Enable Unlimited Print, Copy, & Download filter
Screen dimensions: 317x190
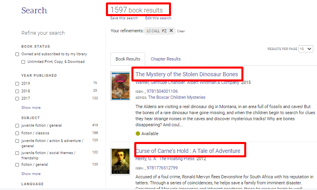23,62
